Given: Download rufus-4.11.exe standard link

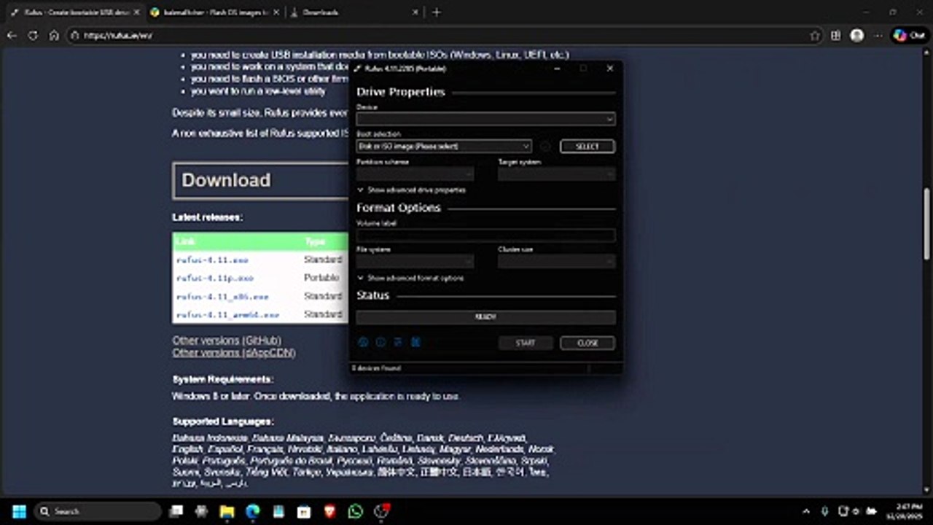Looking at the screenshot, I should pos(212,260).
